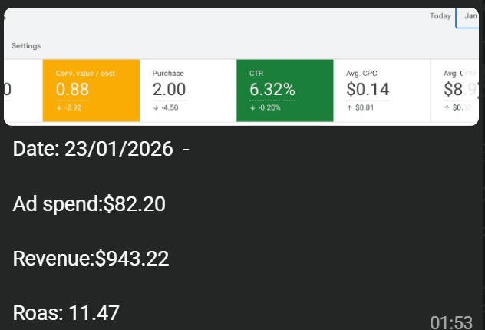Open the Settings tab

pos(26,46)
